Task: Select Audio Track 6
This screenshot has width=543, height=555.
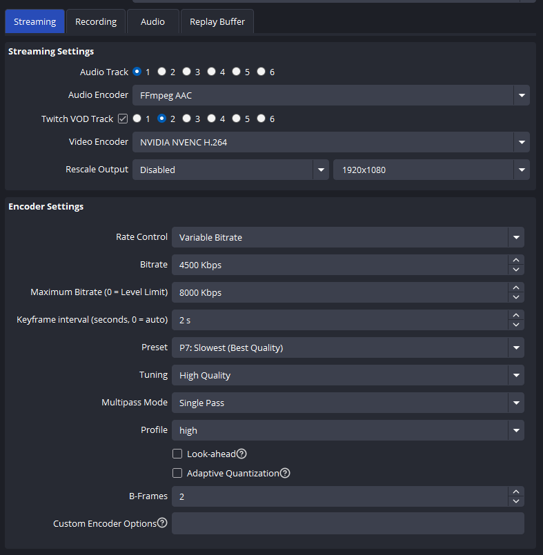Action: tap(261, 72)
